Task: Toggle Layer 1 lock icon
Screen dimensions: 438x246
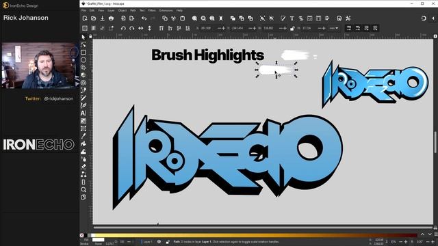Action: coord(168,242)
